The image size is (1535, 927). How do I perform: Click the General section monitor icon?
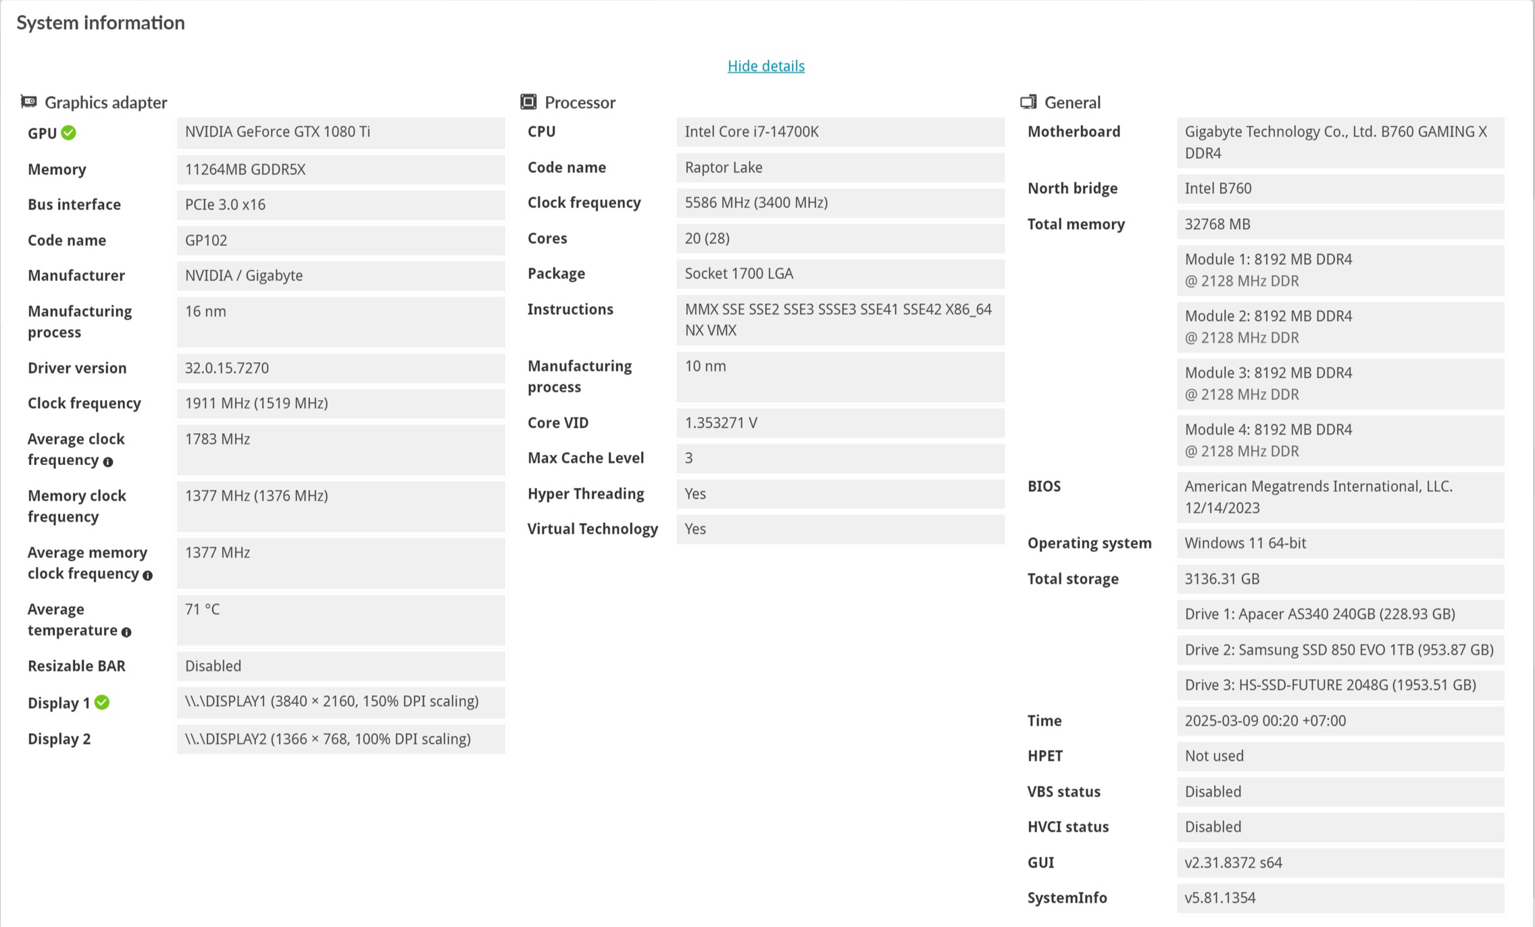pyautogui.click(x=1028, y=102)
